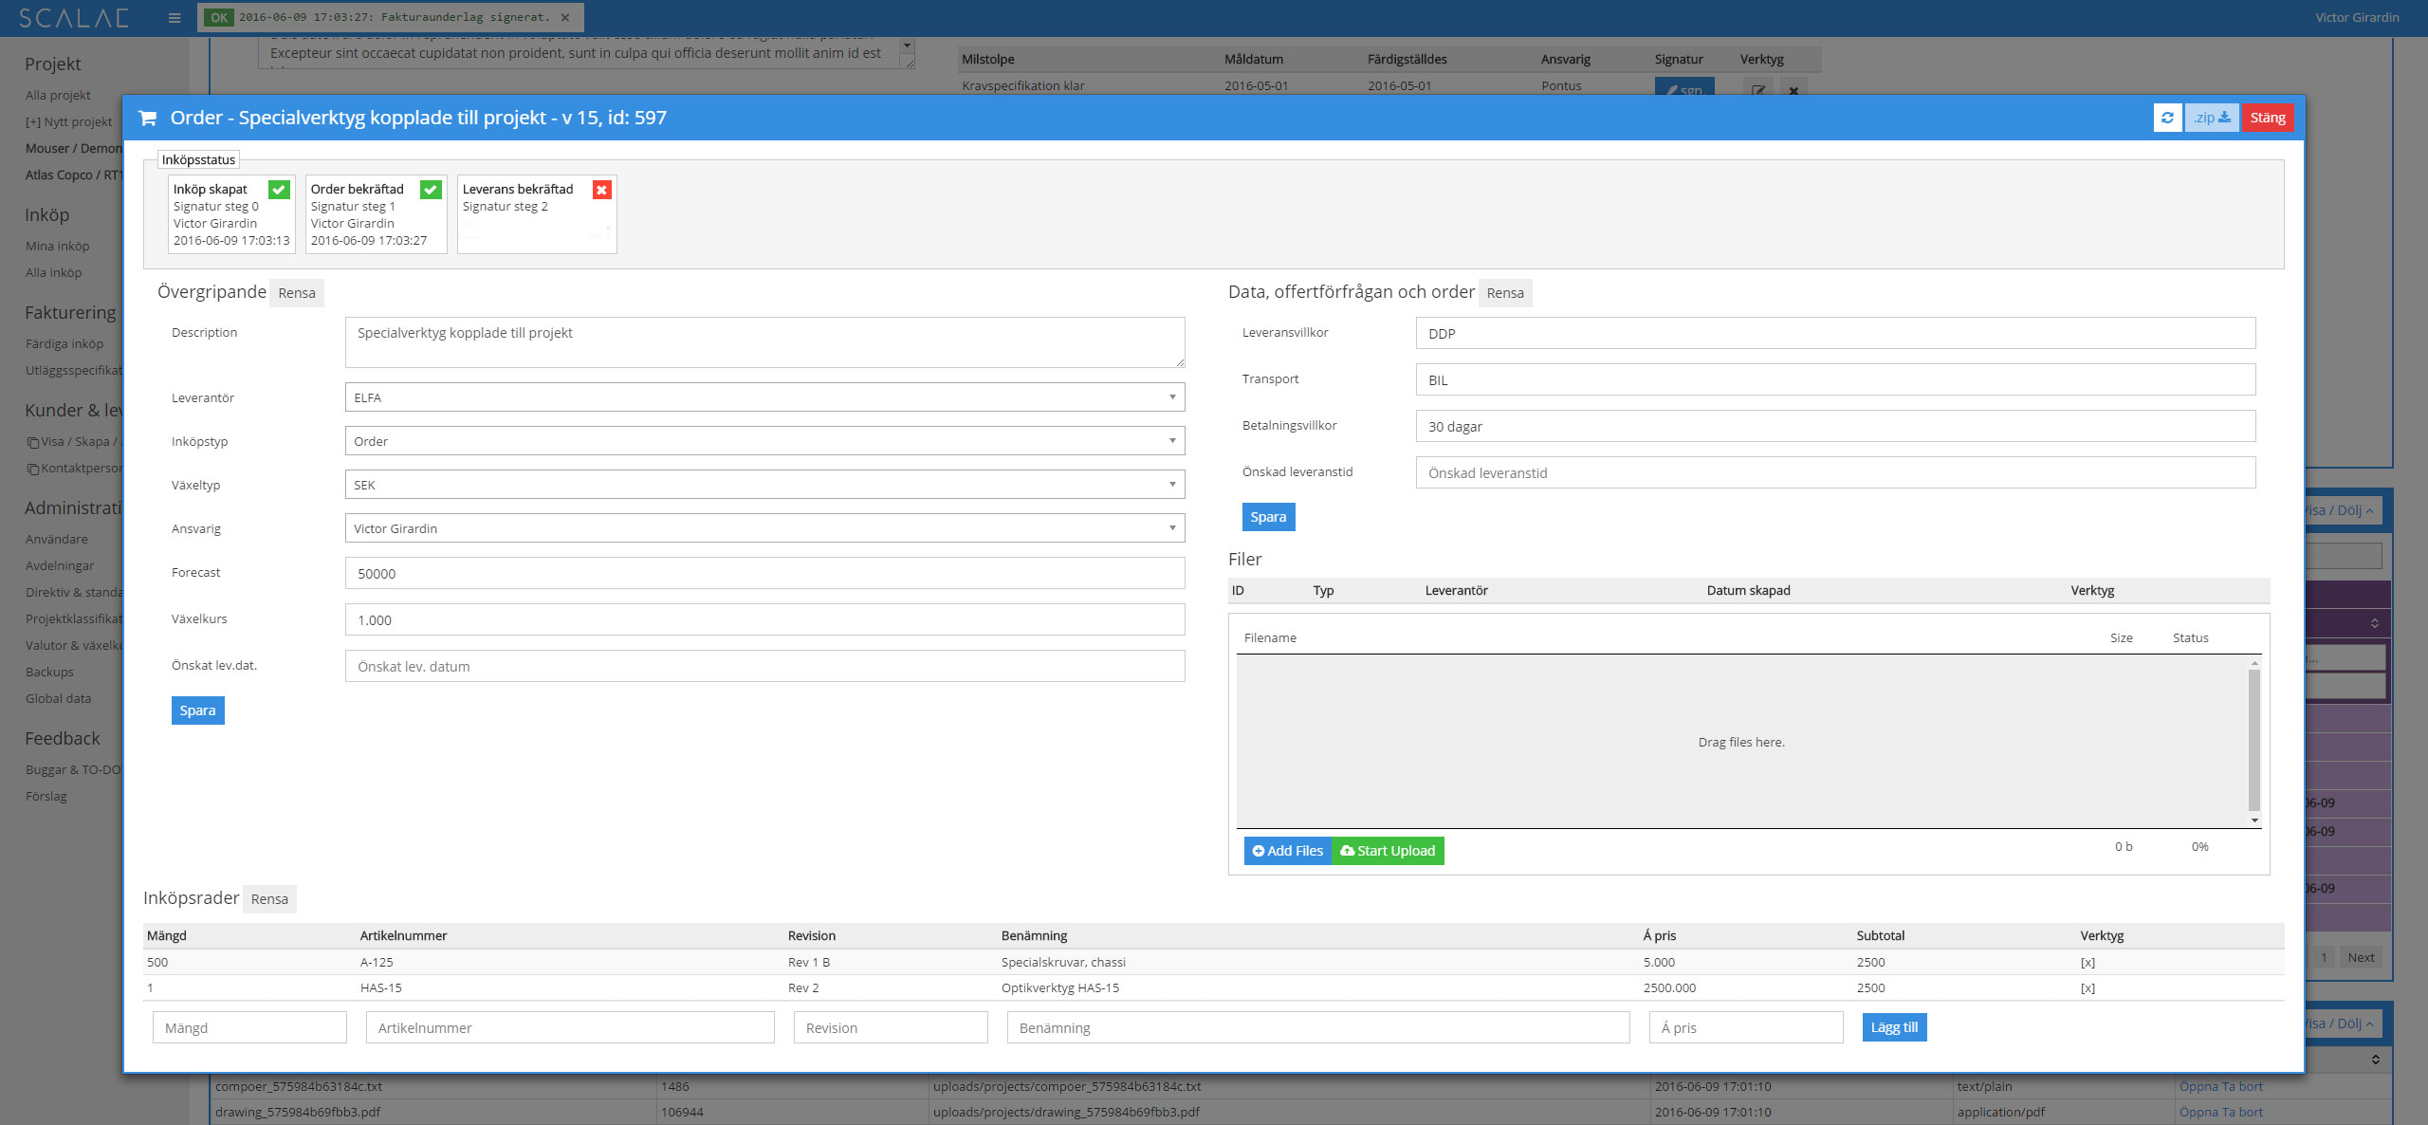2428x1125 pixels.
Task: Click Start Upload cloud button
Action: click(x=1388, y=851)
